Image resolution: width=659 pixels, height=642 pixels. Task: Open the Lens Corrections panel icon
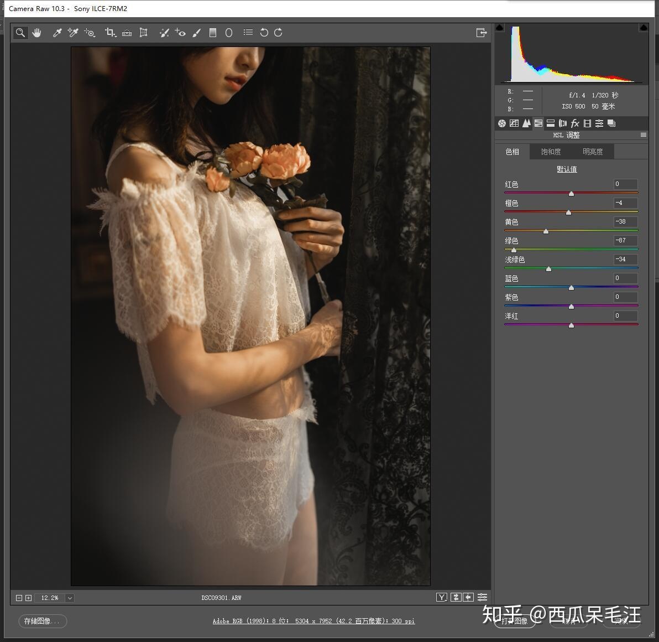[563, 123]
